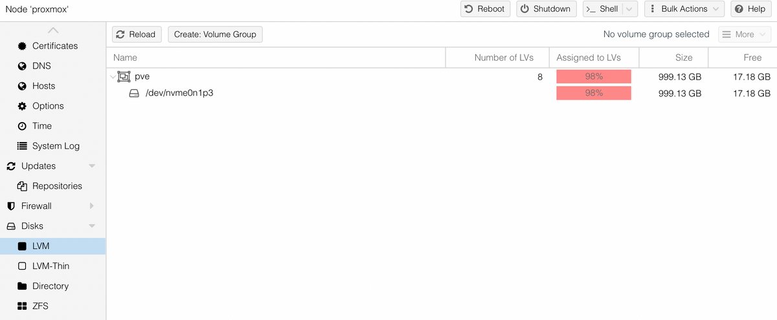
Task: Collapse the pve volume group tree node
Action: pos(113,77)
